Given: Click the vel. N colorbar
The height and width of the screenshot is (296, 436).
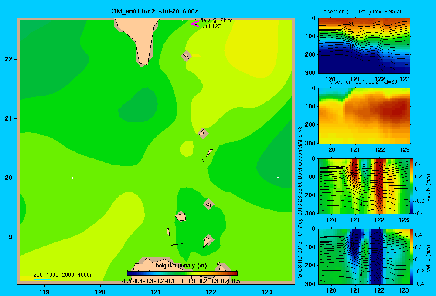Looking at the screenshot, I should (412, 186).
